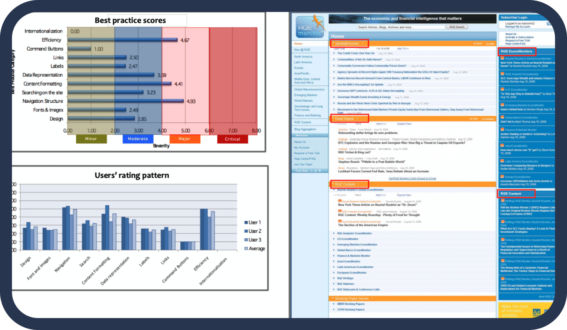Viewport: 567px width, 330px height.
Task: Click RSS icon above 'Decline of the American Empire' headline
Action: (x=340, y=221)
